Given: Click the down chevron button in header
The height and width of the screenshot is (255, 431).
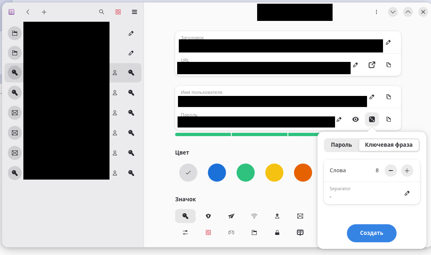Looking at the screenshot, I should [393, 12].
